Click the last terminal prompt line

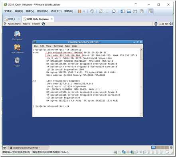pos(51,106)
